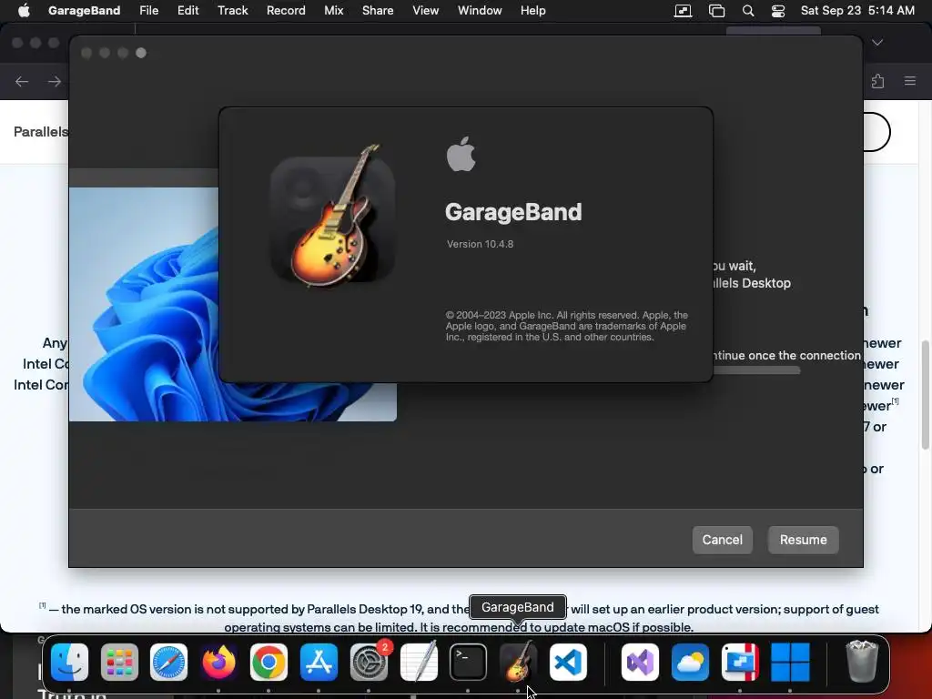Click the Resume button
932x699 pixels.
tap(803, 540)
